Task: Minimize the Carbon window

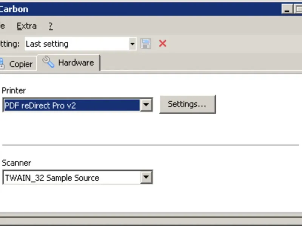Action: pos(287,9)
